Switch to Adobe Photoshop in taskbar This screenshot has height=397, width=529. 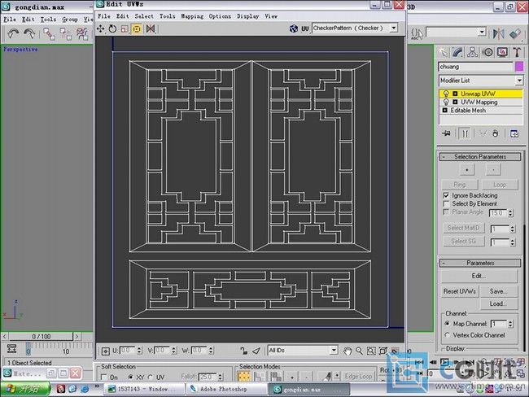(x=225, y=390)
